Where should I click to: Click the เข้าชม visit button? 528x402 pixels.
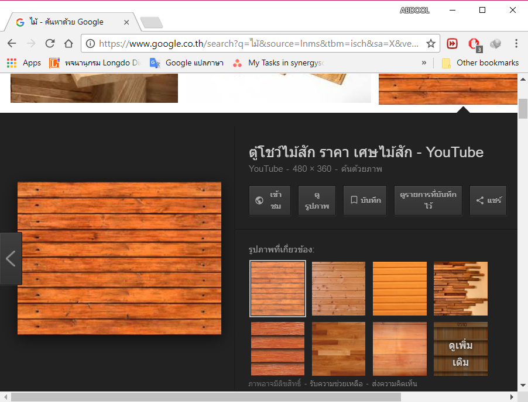click(x=270, y=200)
